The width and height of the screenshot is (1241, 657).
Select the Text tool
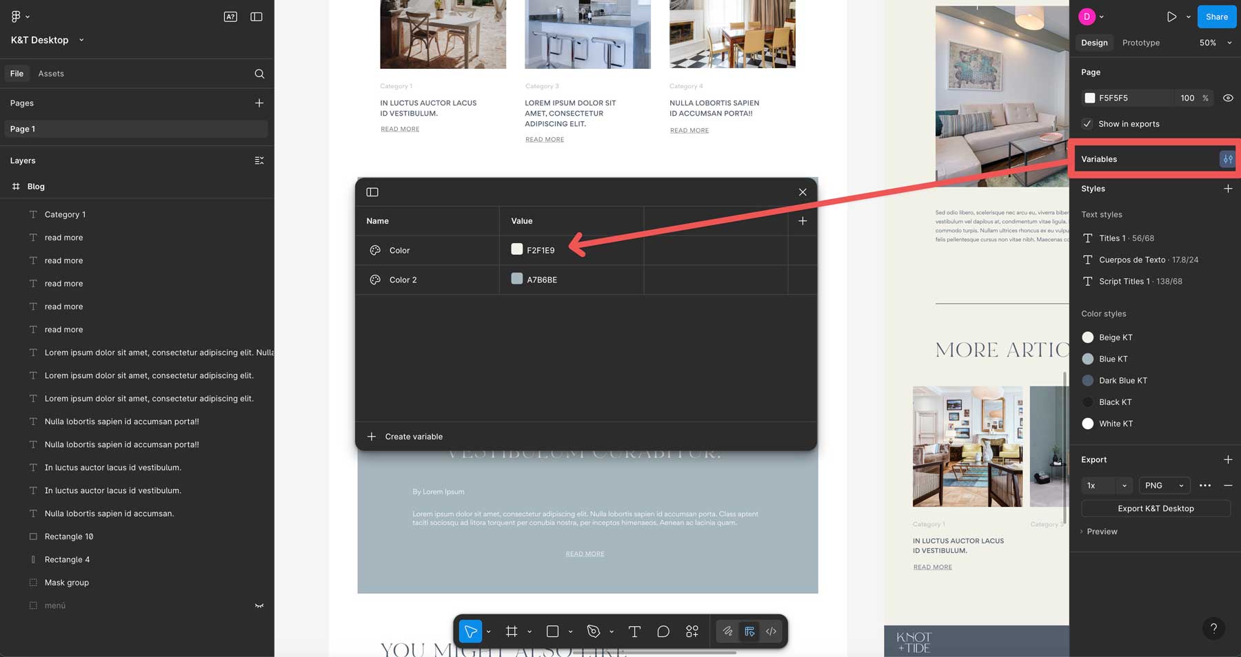coord(634,631)
